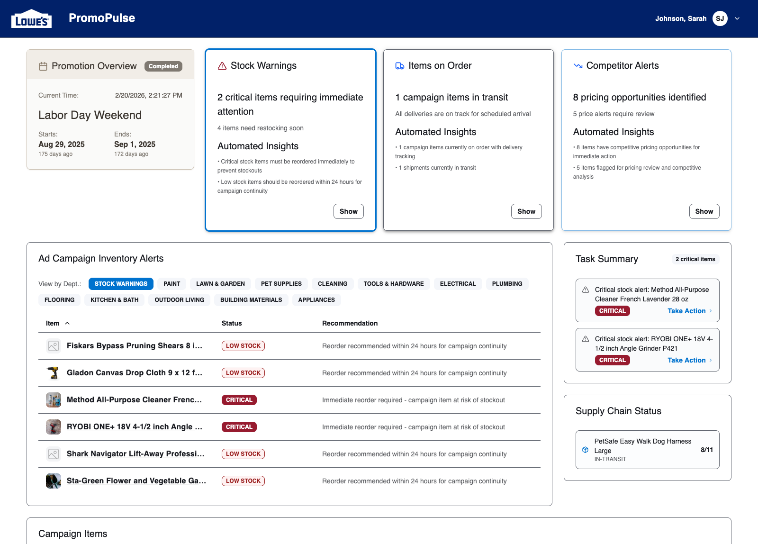Screen dimensions: 758x544
Task: Click the Item column sort chevron
Action: click(67, 323)
